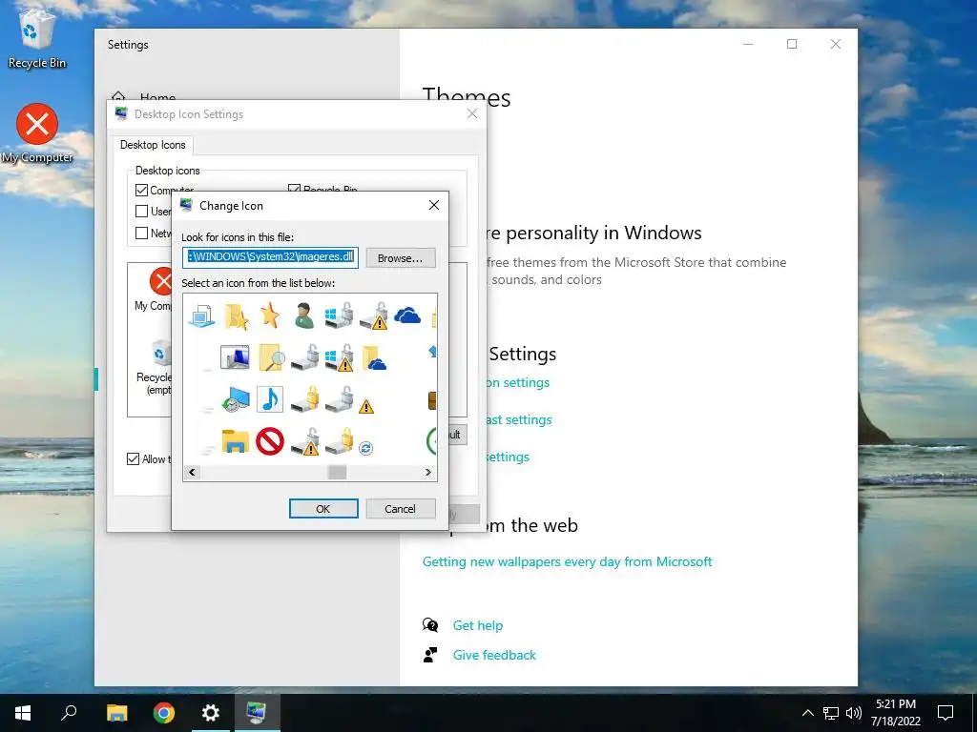Viewport: 977px width, 732px height.
Task: Close the Desktop Icon Settings dialog
Action: (472, 113)
